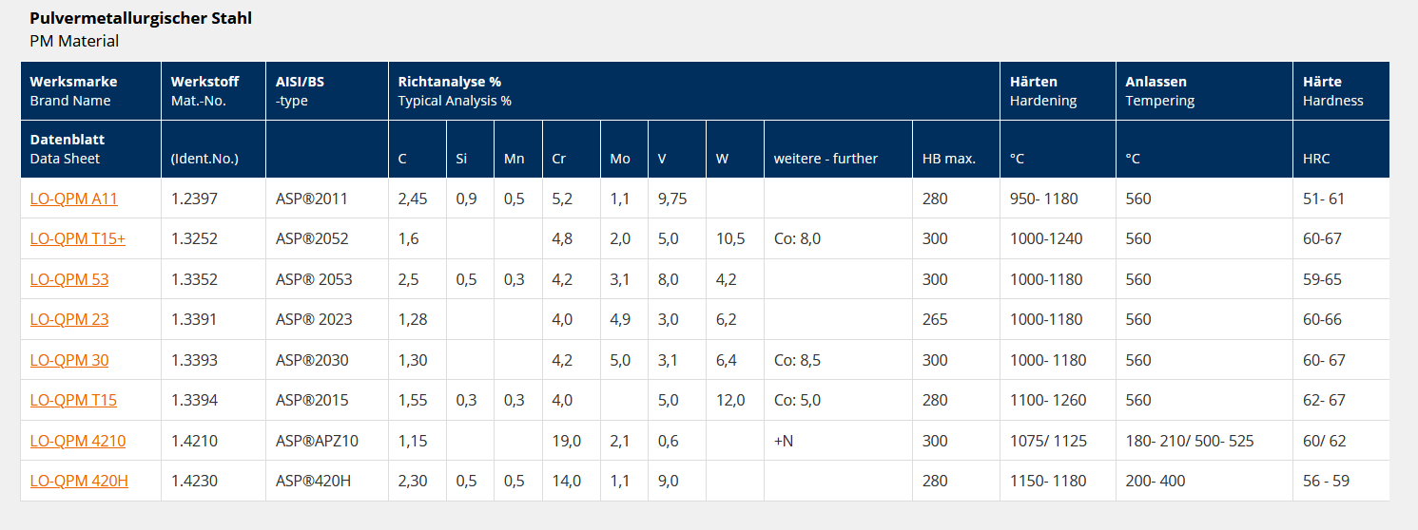The height and width of the screenshot is (530, 1418).
Task: Select the 2,45 carbon value
Action: [413, 199]
